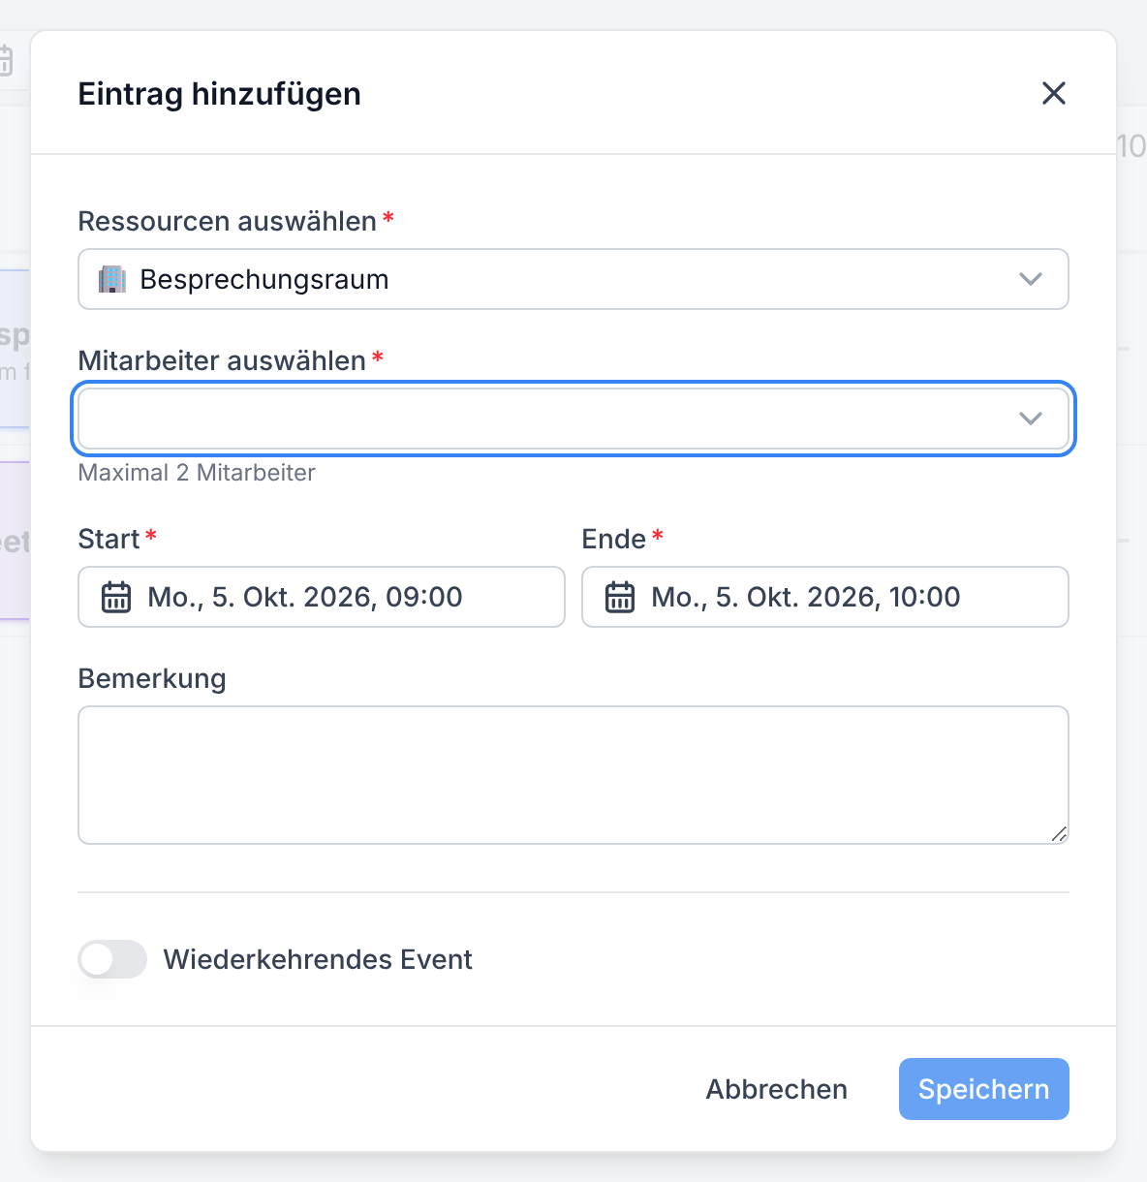Click the chevron in Besprechungsraum field

1031,279
